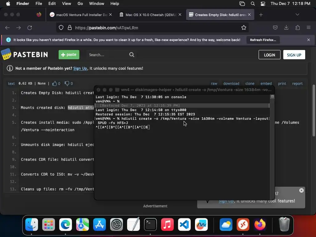Viewport: 316px width, 237px height.
Task: Open the Go menu
Action: point(80,3)
